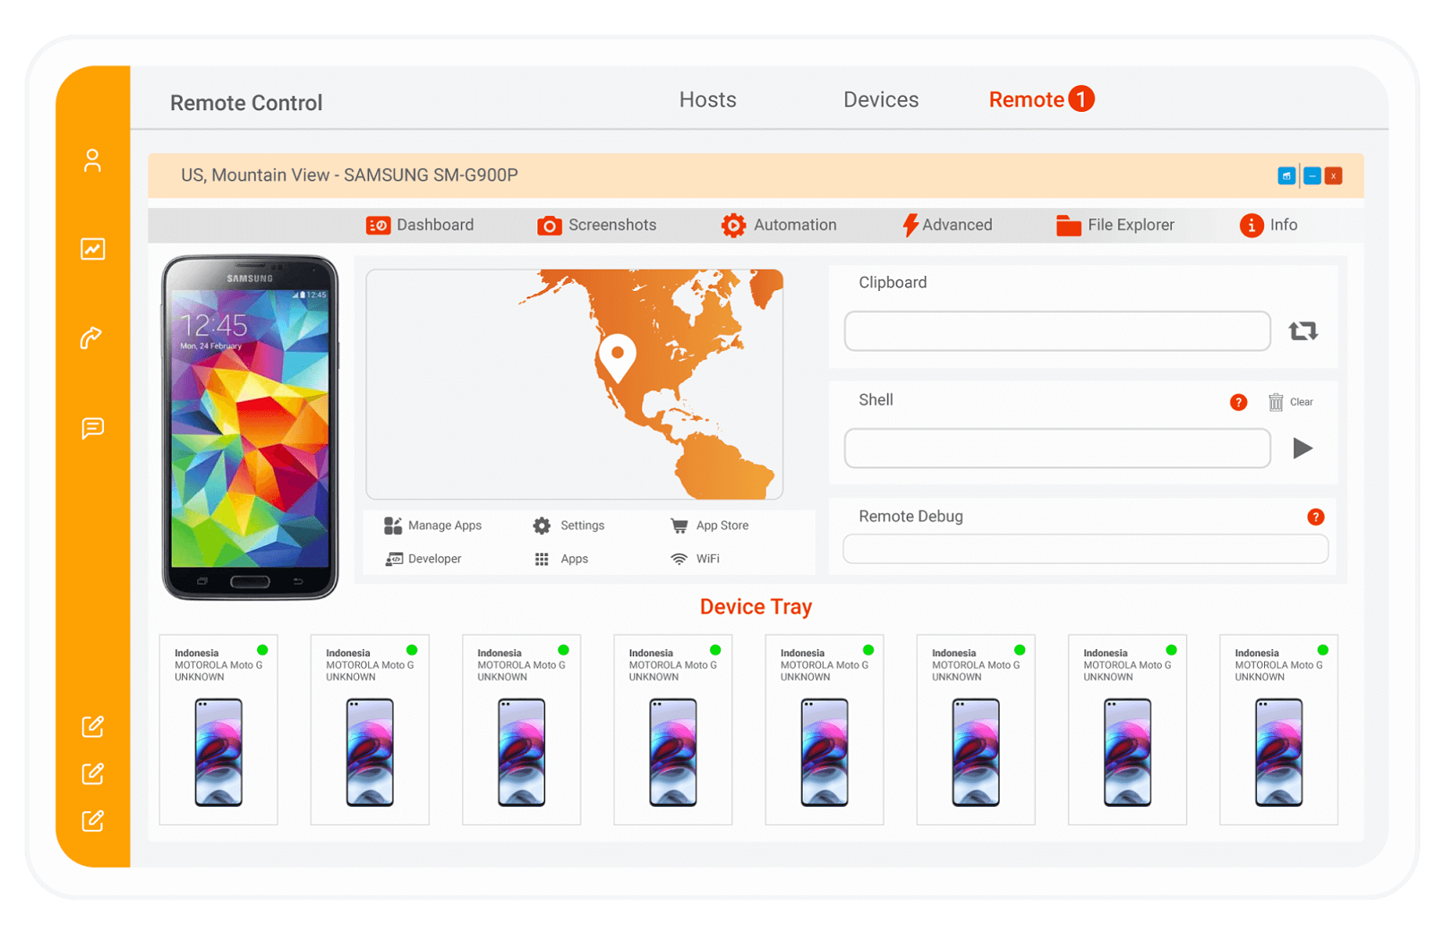Open Remote Debug help question mark
Image resolution: width=1444 pixels, height=933 pixels.
tap(1315, 517)
